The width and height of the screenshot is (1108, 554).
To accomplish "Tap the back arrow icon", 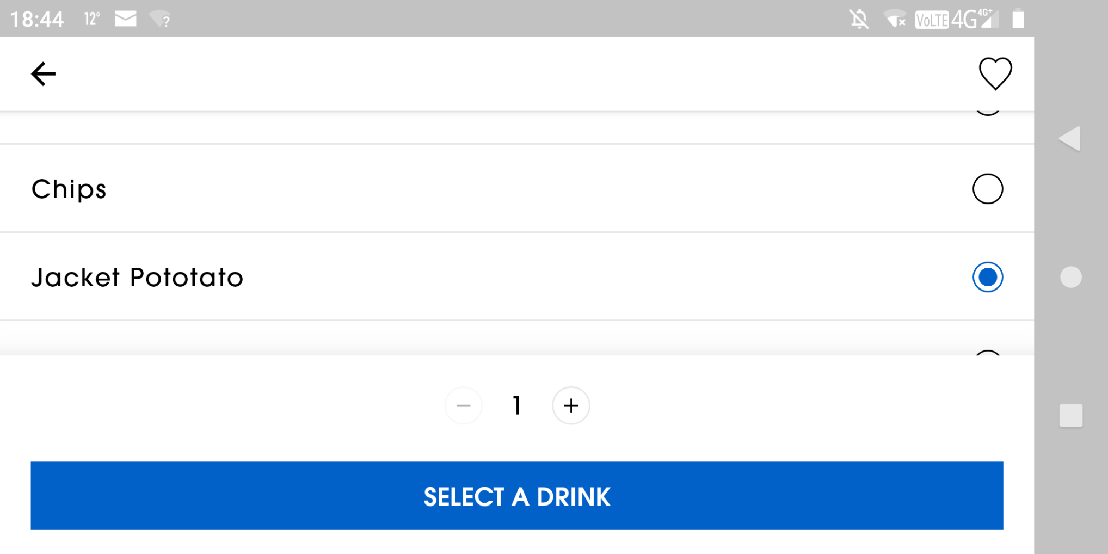I will (x=43, y=74).
